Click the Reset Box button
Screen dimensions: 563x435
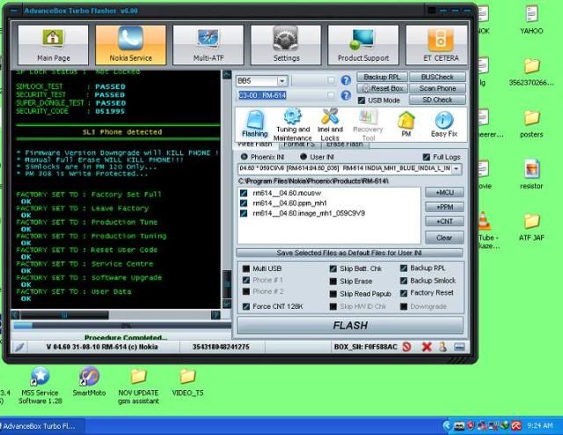[x=382, y=88]
